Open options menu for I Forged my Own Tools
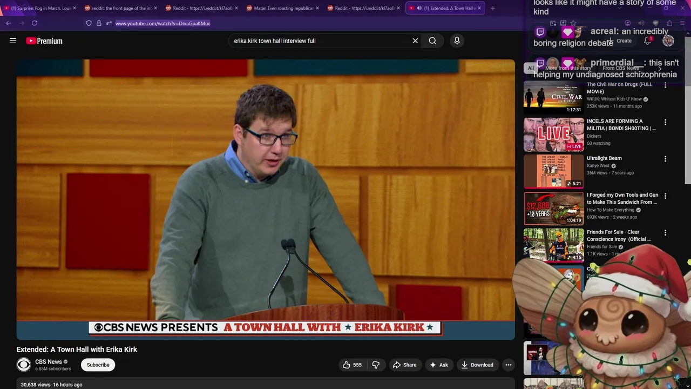Viewport: 691px width, 389px height. [665, 196]
